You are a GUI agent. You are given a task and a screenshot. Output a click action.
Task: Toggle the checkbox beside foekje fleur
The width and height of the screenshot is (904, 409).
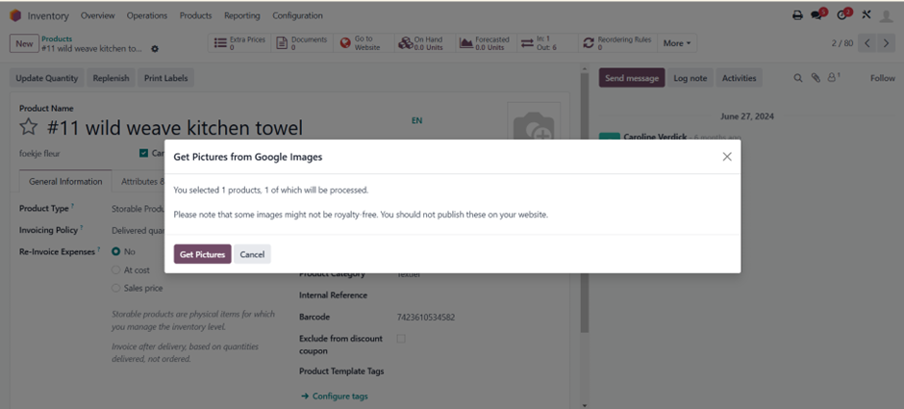click(x=143, y=153)
